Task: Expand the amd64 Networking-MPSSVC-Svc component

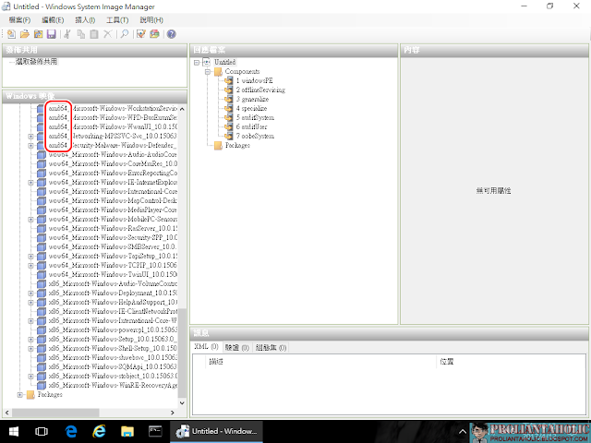Action: click(x=30, y=137)
